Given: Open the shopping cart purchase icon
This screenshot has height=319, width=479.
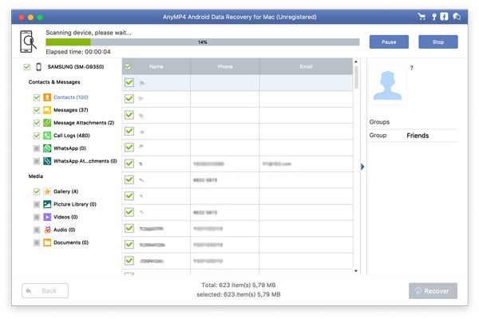Looking at the screenshot, I should [x=422, y=16].
